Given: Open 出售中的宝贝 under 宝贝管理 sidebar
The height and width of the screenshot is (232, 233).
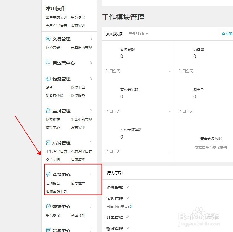Looking at the screenshot, I should pos(82,120).
